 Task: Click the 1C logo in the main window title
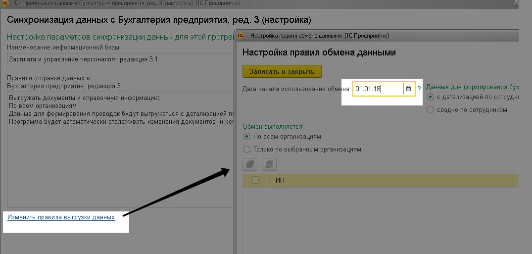(4, 4)
